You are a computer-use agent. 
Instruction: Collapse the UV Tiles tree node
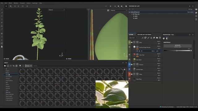point(132,14)
